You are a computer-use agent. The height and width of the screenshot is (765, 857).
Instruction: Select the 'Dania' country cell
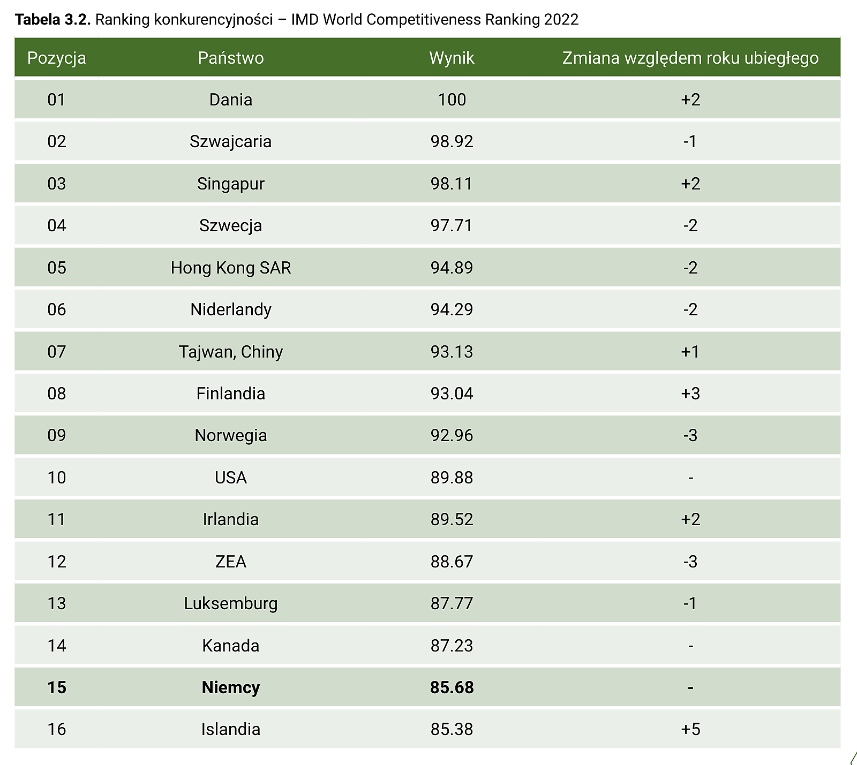click(x=231, y=100)
